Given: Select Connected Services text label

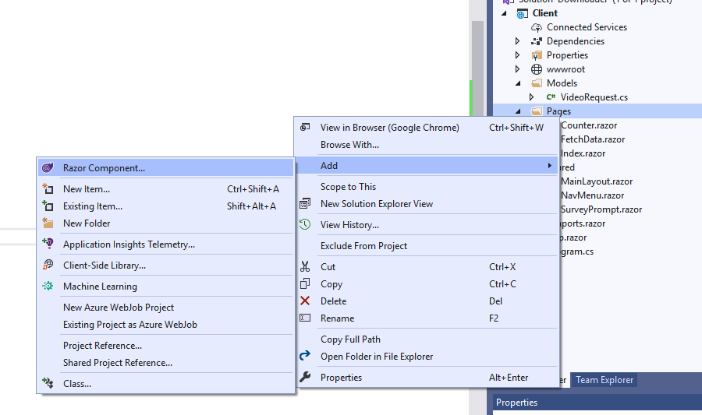Looking at the screenshot, I should (587, 27).
